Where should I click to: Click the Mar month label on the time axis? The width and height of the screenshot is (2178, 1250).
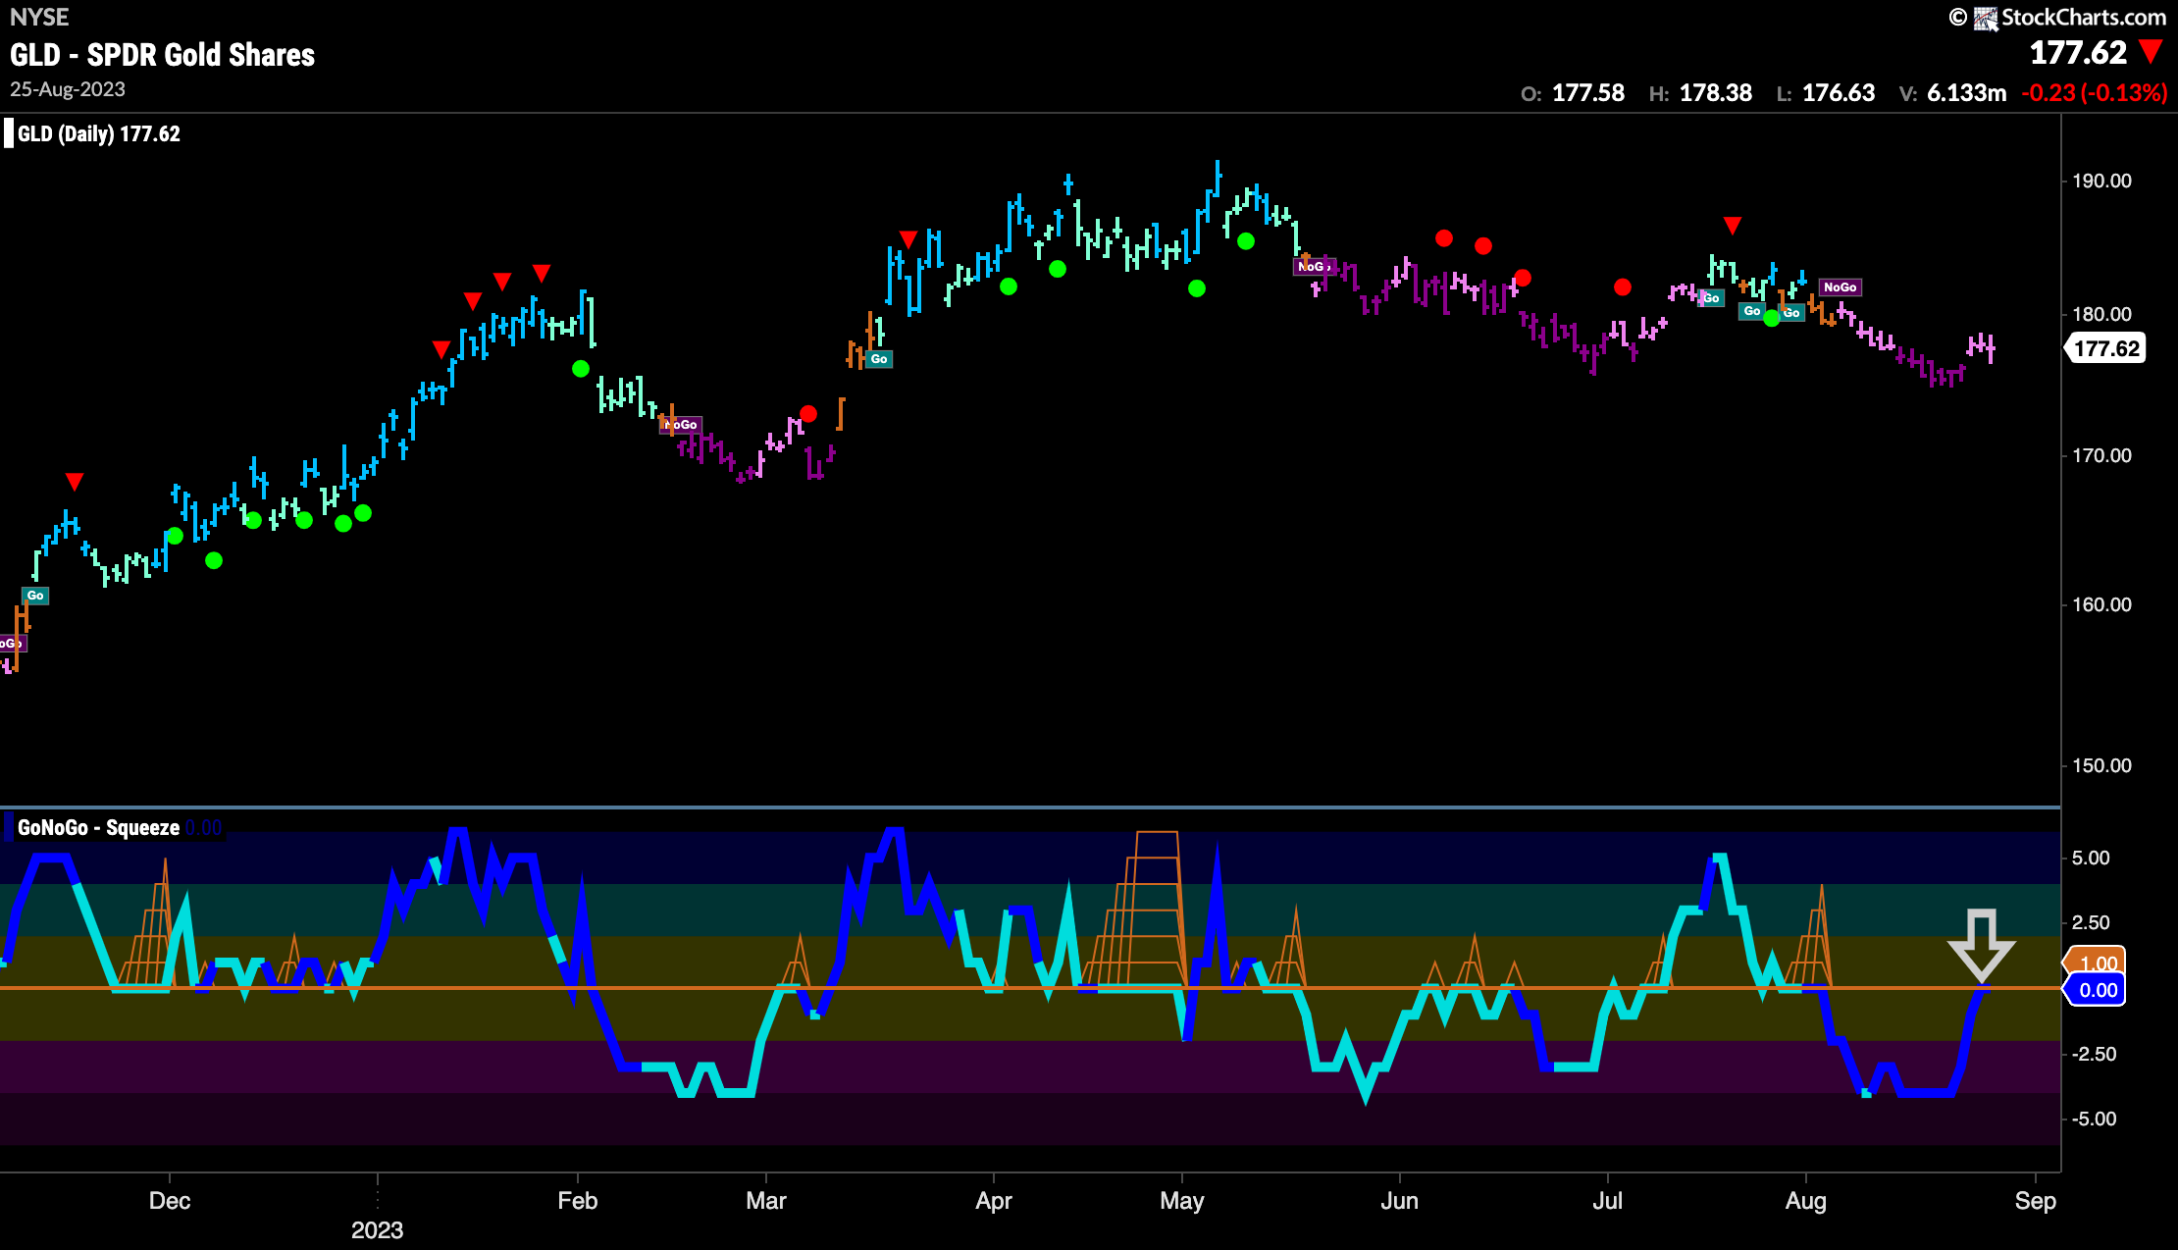[x=766, y=1201]
